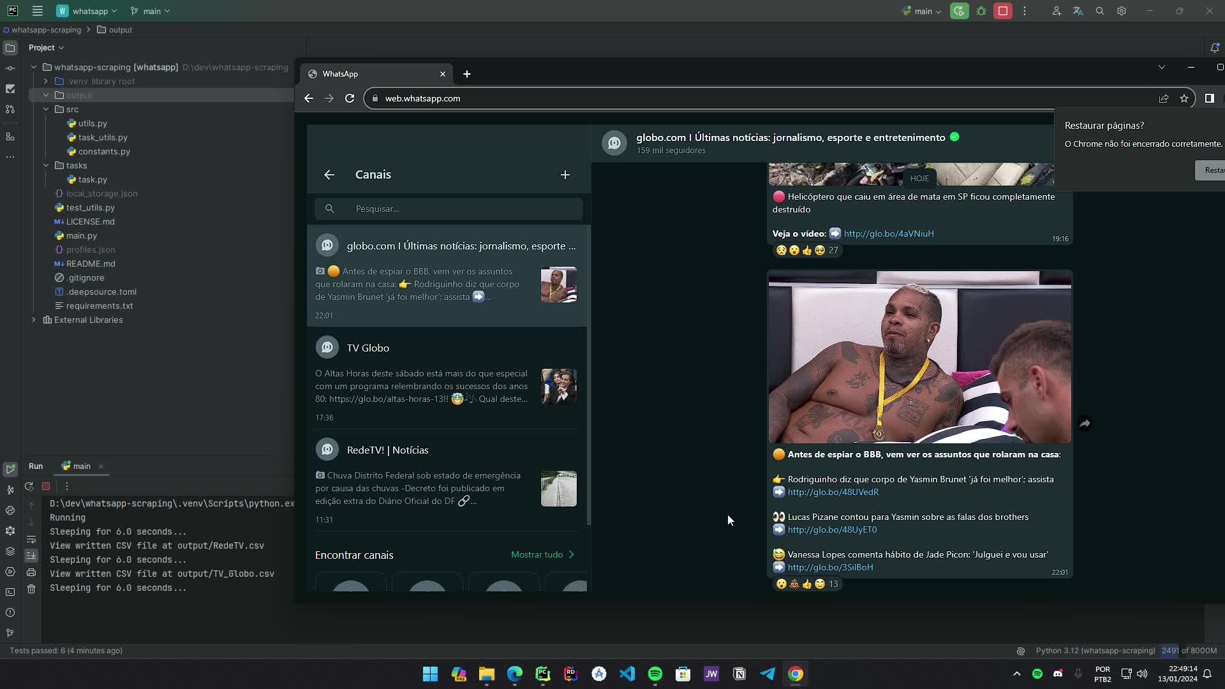Collapse the src folder

46,109
